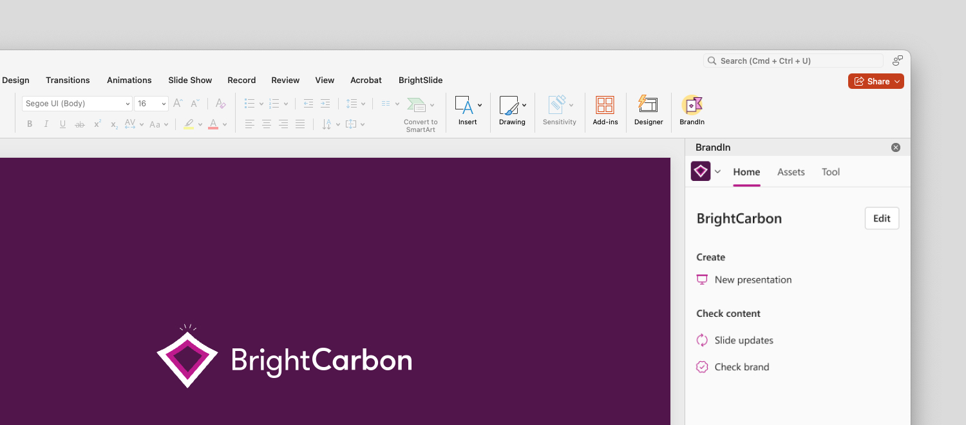Click the Share button
Viewport: 966px width, 425px height.
876,81
